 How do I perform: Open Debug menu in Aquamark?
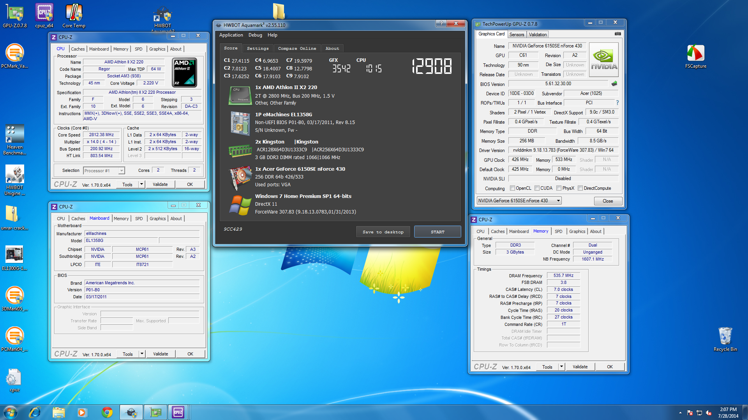point(255,35)
